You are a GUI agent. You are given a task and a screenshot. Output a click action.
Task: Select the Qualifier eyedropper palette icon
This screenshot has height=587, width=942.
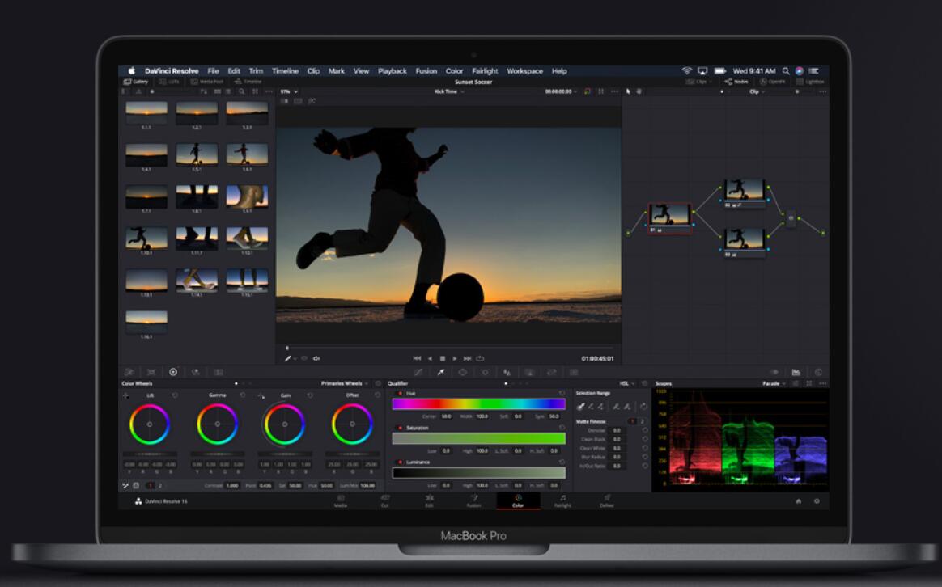tap(440, 372)
